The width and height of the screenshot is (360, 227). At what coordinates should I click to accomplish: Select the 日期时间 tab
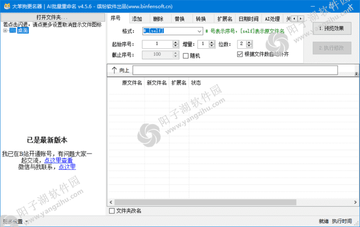pyautogui.click(x=249, y=18)
